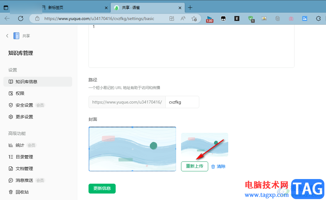The height and width of the screenshot is (200, 326).
Task: Click the 共享 knowledge base name
Action: click(x=26, y=36)
